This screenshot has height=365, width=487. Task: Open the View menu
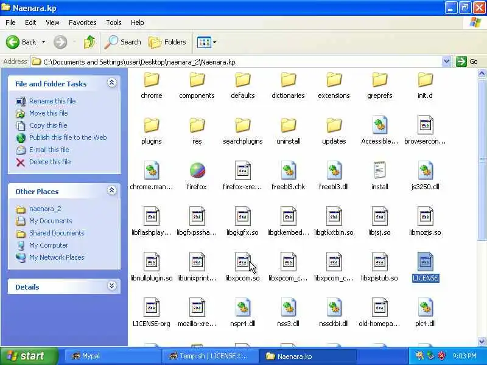(52, 23)
